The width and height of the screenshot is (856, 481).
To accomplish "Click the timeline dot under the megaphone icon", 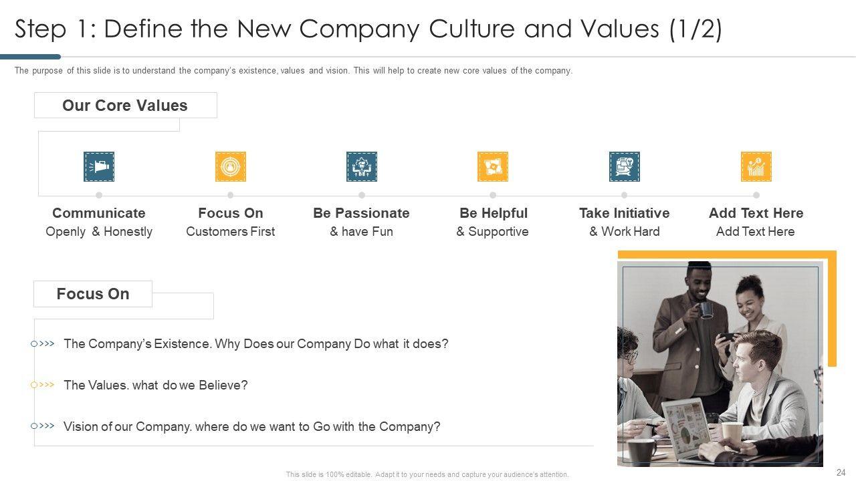I will (99, 195).
